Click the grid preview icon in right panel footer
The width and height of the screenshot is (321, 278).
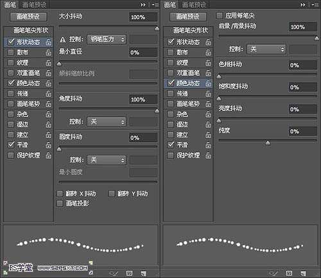tap(289, 273)
